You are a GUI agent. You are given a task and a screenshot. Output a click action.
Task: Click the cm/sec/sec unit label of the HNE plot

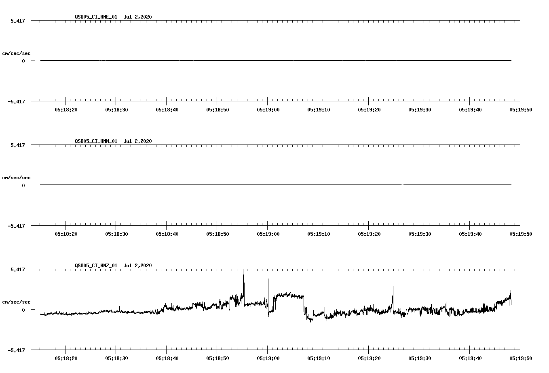pos(16,53)
